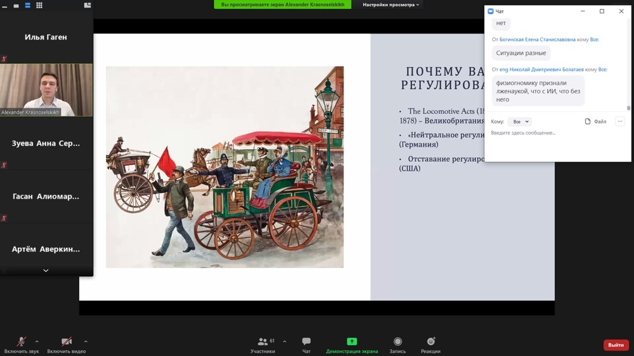Screen dimensions: 634x356
Task: Show more participants with the down chevron
Action: pos(46,271)
